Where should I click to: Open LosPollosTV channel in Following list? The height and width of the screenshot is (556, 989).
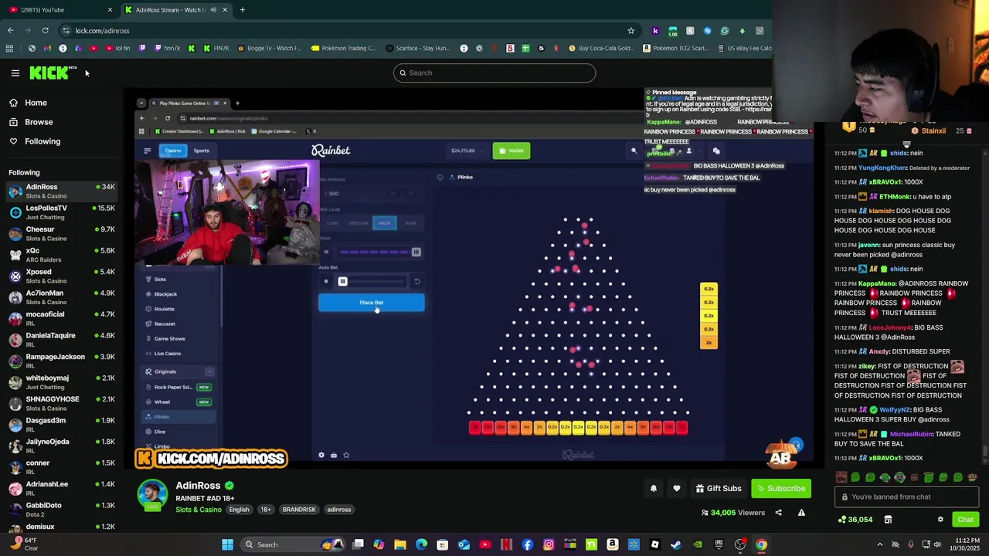[62, 212]
